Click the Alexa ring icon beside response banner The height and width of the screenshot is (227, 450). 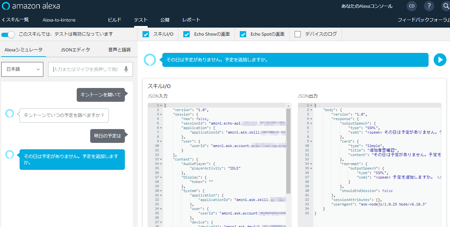[x=150, y=60]
